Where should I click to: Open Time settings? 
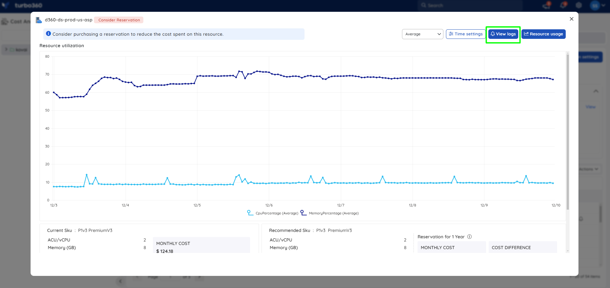click(466, 34)
